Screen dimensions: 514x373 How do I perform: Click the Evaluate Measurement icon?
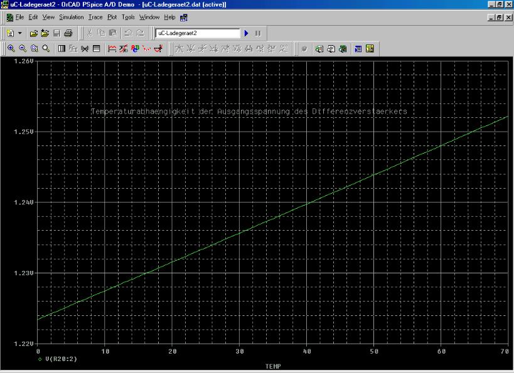124,49
